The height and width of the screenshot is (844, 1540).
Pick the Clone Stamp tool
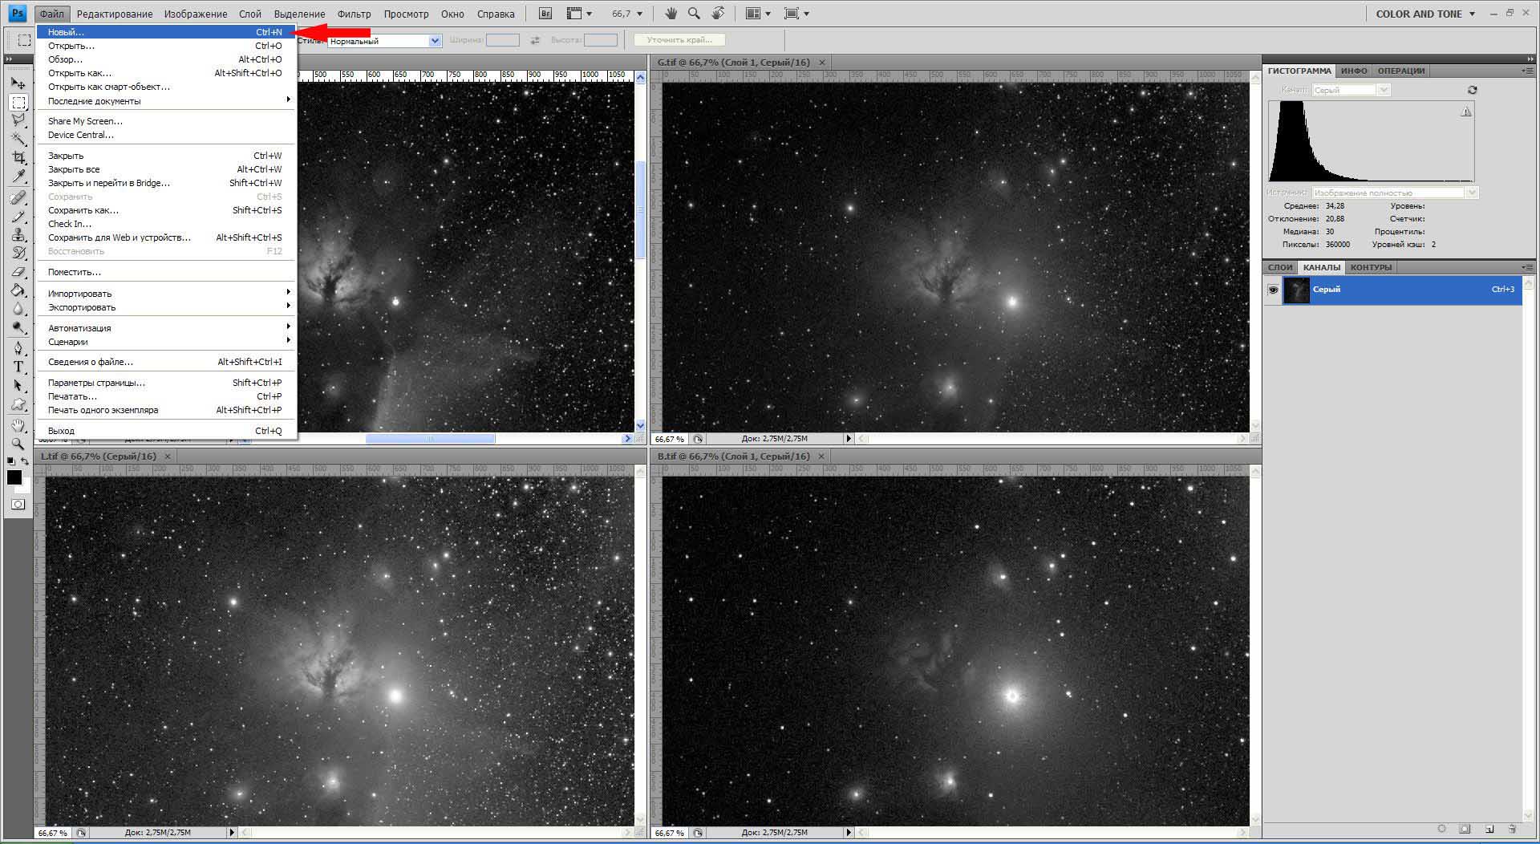18,235
